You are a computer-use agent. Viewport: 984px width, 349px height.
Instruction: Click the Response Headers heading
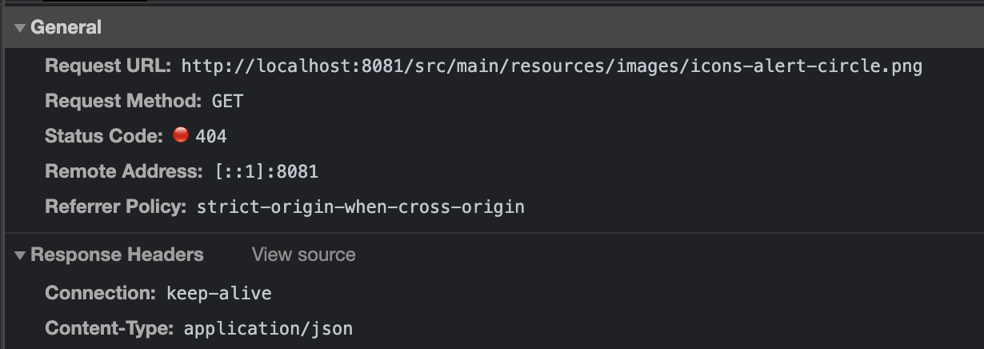(x=117, y=255)
